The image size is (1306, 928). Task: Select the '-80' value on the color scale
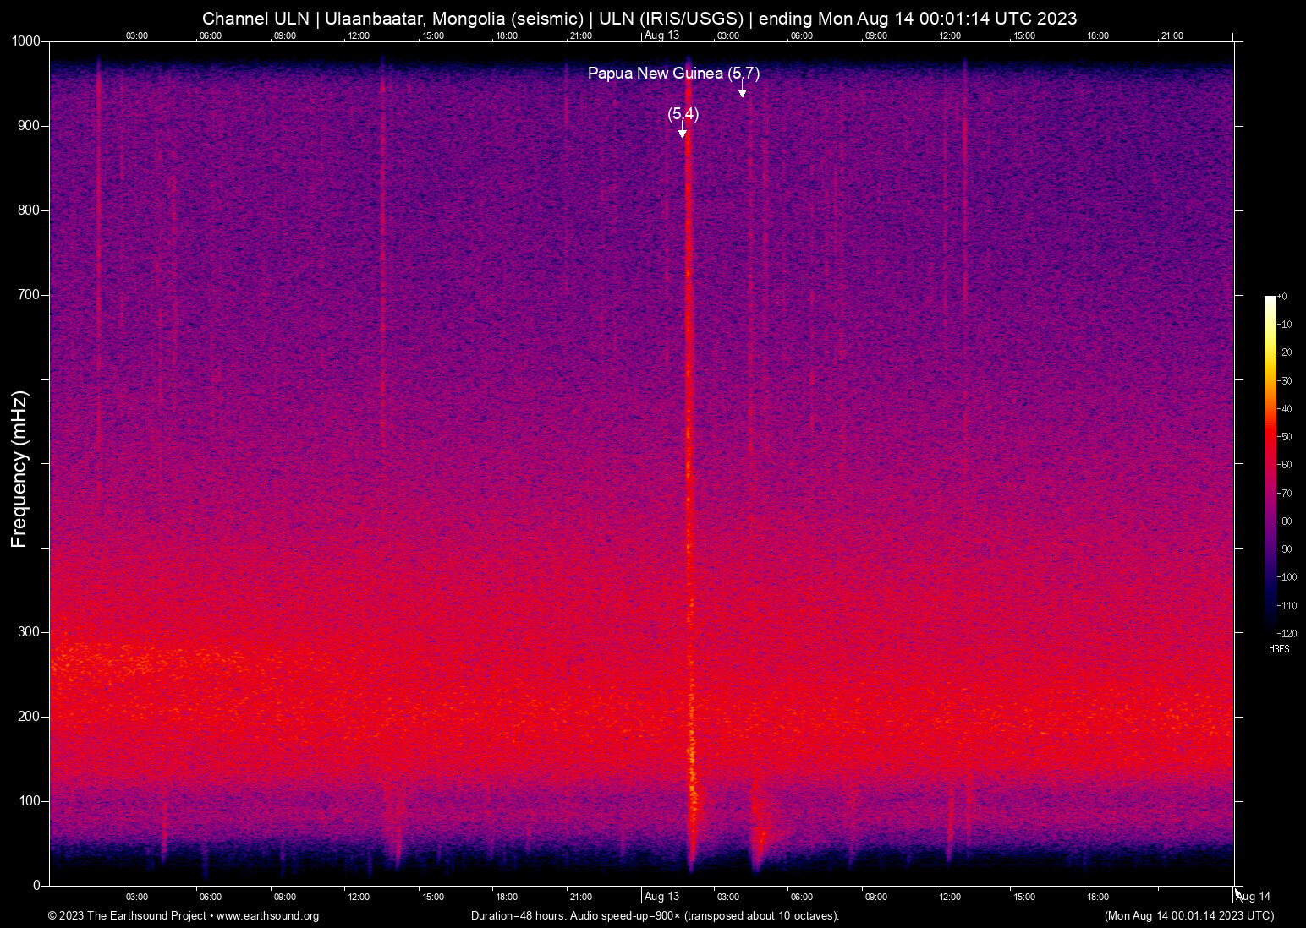coord(1285,521)
